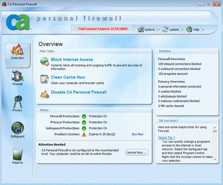Click the up arrow of tips scrollbar
The image size is (223, 185).
point(215,128)
